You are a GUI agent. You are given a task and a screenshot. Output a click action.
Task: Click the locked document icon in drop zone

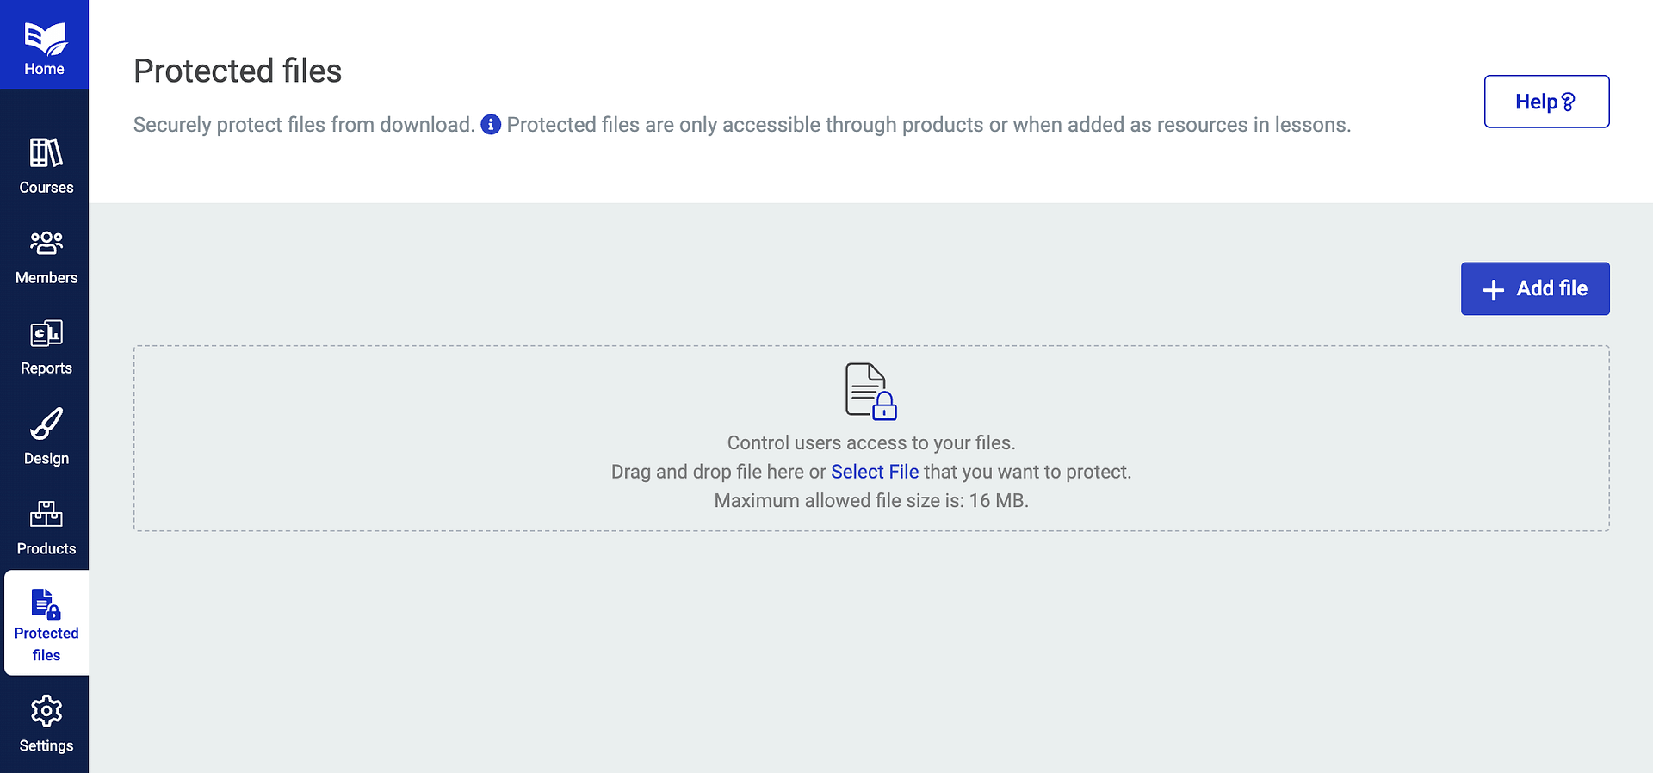pyautogui.click(x=870, y=392)
